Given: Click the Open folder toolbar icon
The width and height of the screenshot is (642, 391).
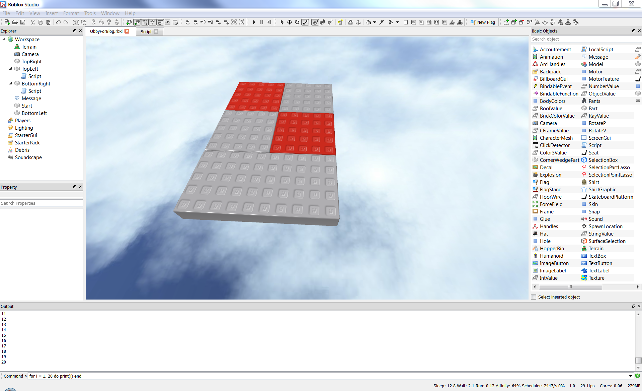Looking at the screenshot, I should pyautogui.click(x=15, y=22).
